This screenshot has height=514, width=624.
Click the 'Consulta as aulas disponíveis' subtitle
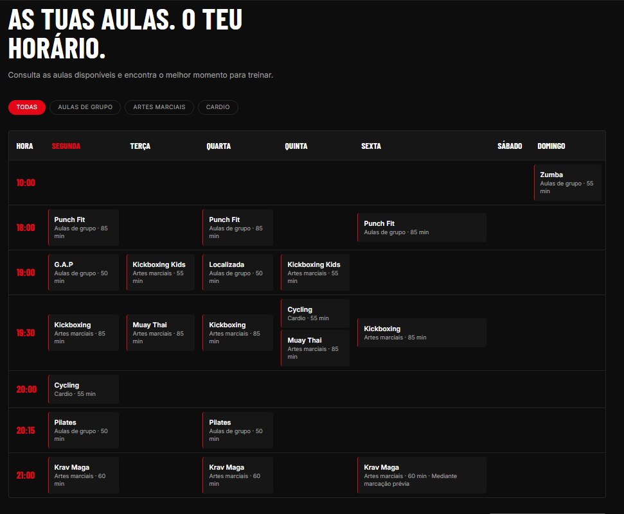(x=141, y=74)
